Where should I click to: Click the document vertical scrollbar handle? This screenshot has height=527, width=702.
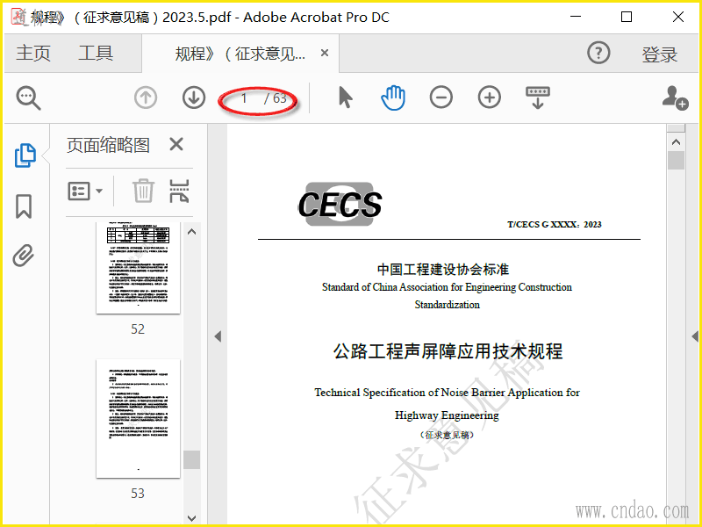676,161
